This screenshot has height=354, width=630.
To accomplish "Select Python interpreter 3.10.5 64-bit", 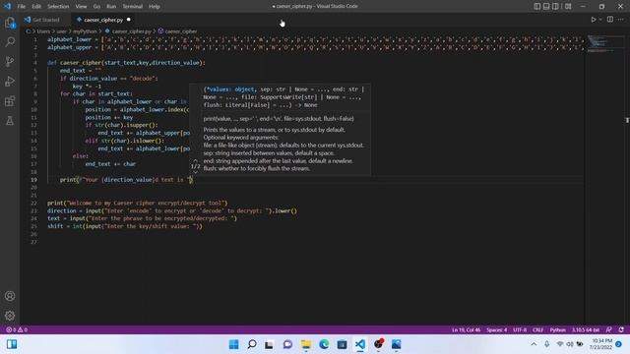I will pyautogui.click(x=586, y=329).
